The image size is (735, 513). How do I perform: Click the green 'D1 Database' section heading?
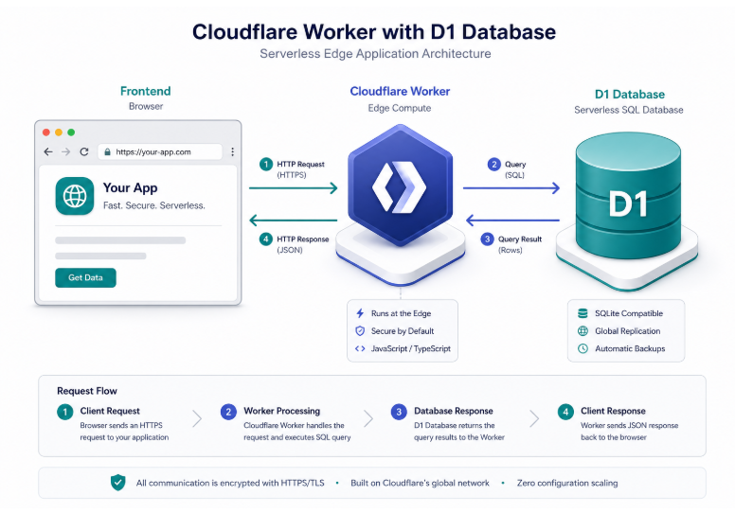click(630, 94)
